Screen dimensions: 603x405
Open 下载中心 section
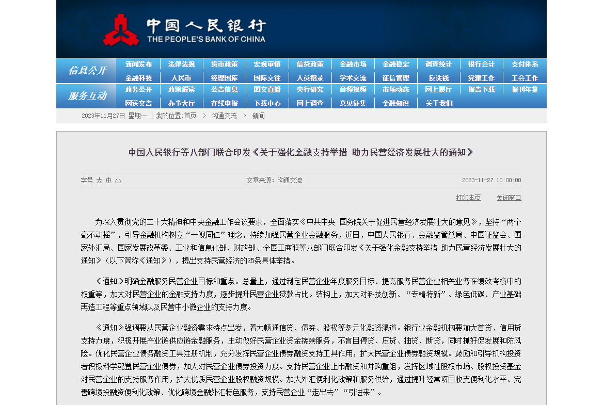267,103
